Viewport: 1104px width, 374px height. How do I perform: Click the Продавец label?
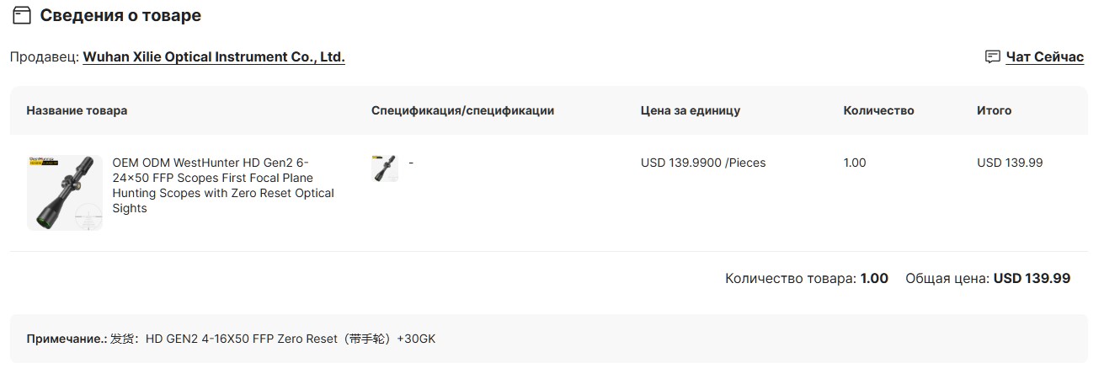click(45, 57)
